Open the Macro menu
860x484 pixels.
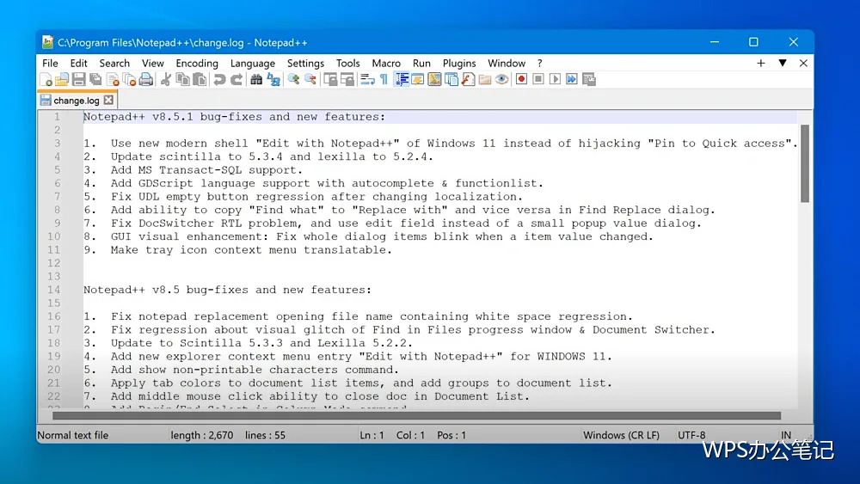(x=386, y=63)
